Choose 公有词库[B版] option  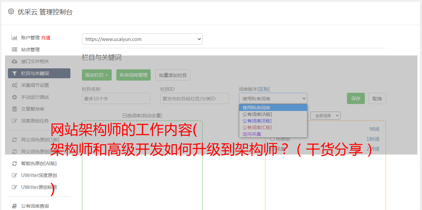273,121
